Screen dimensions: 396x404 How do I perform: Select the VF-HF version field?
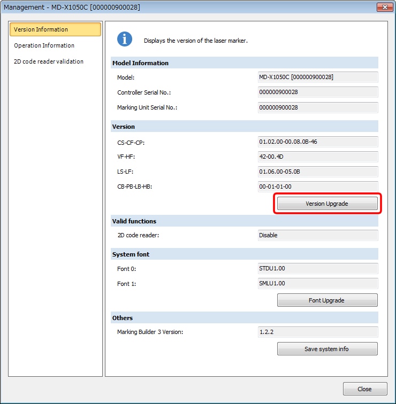tap(317, 157)
